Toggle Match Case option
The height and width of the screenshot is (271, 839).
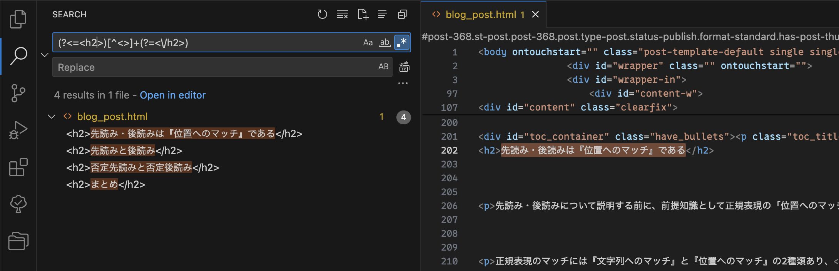tap(368, 42)
